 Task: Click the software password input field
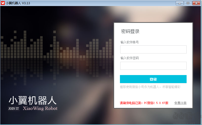153,66
